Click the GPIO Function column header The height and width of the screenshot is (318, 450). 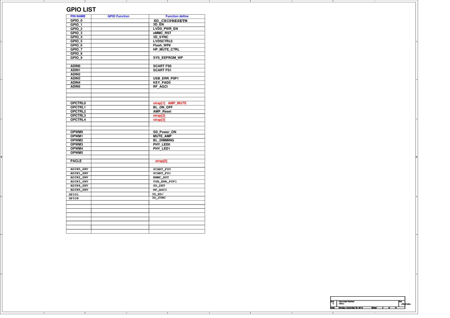click(x=118, y=17)
